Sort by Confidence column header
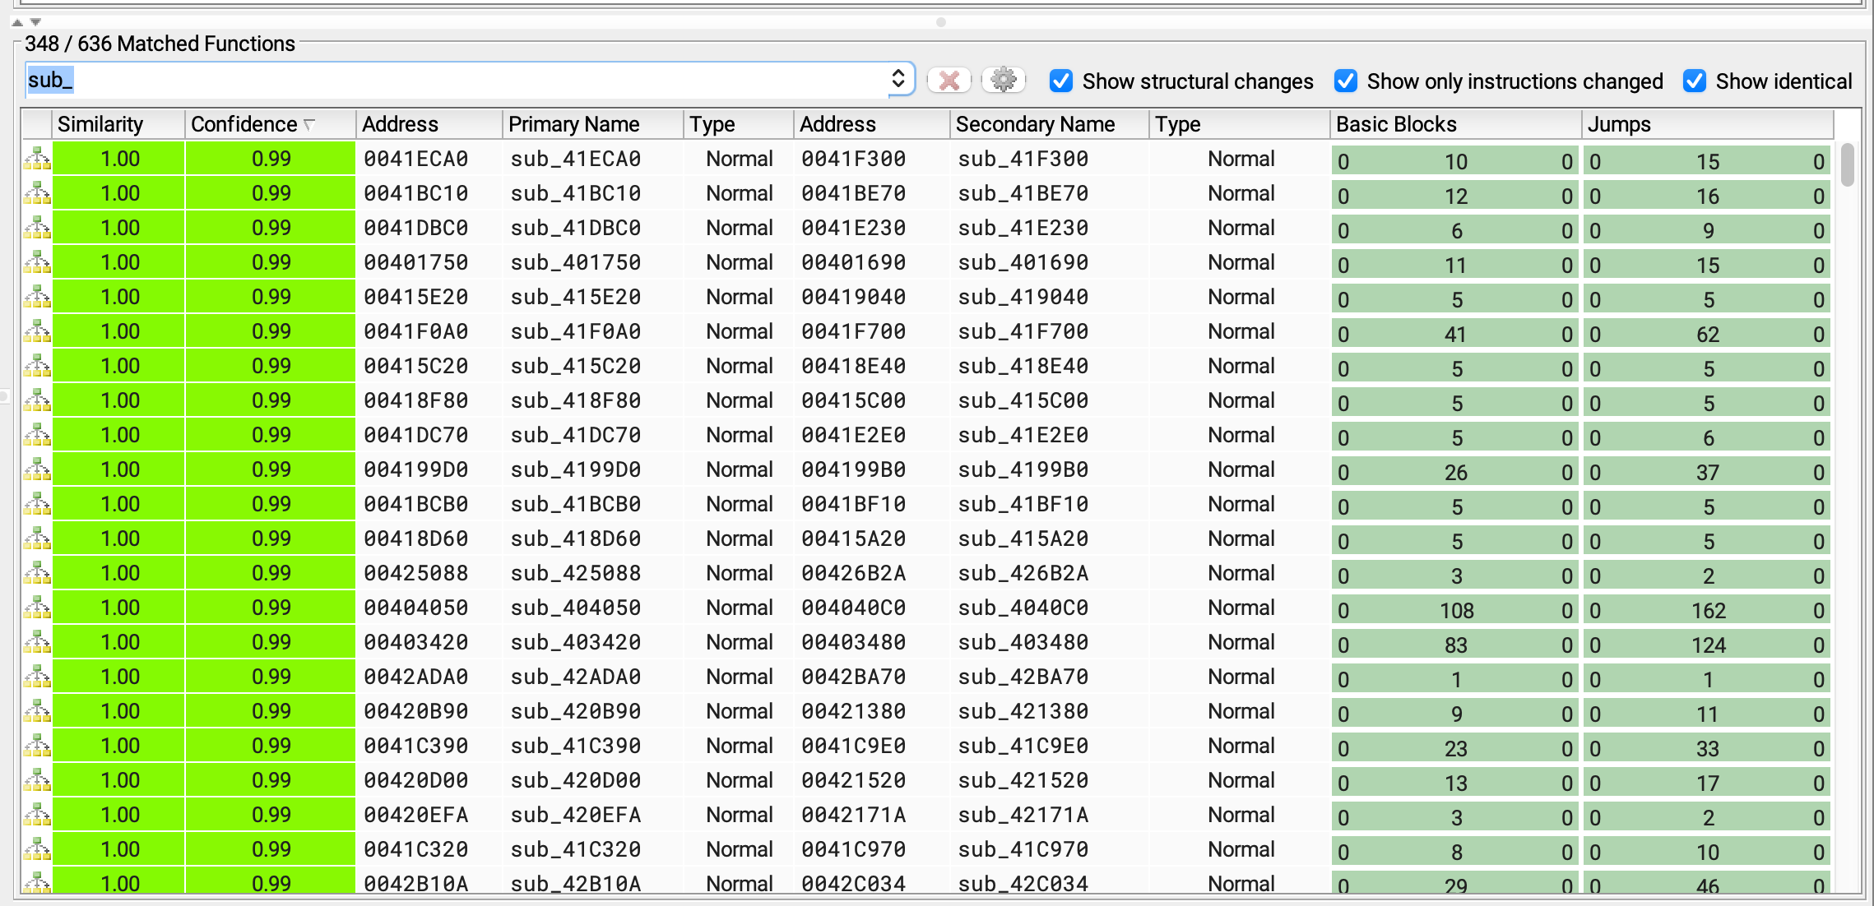Image resolution: width=1874 pixels, height=906 pixels. tap(271, 124)
